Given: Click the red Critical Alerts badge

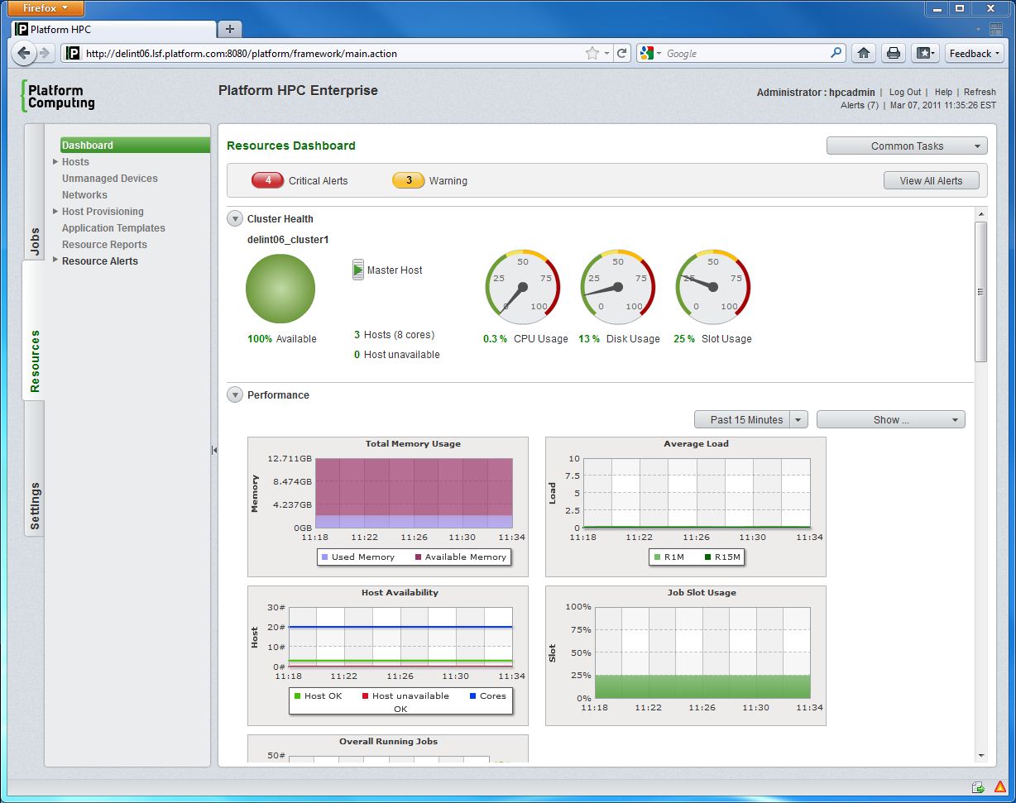Looking at the screenshot, I should (x=267, y=180).
